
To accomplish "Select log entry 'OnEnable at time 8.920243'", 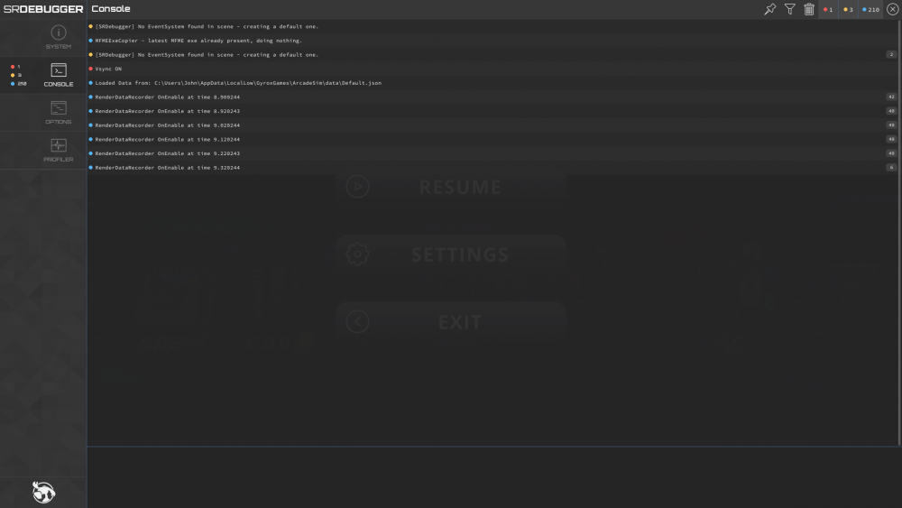I will (x=492, y=111).
